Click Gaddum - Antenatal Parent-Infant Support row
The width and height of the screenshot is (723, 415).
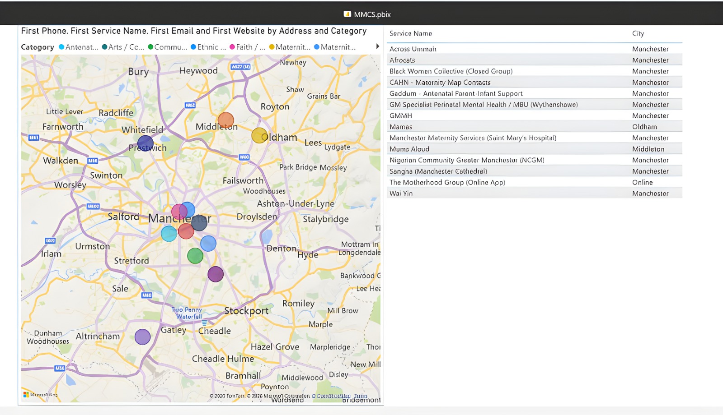[535, 93]
